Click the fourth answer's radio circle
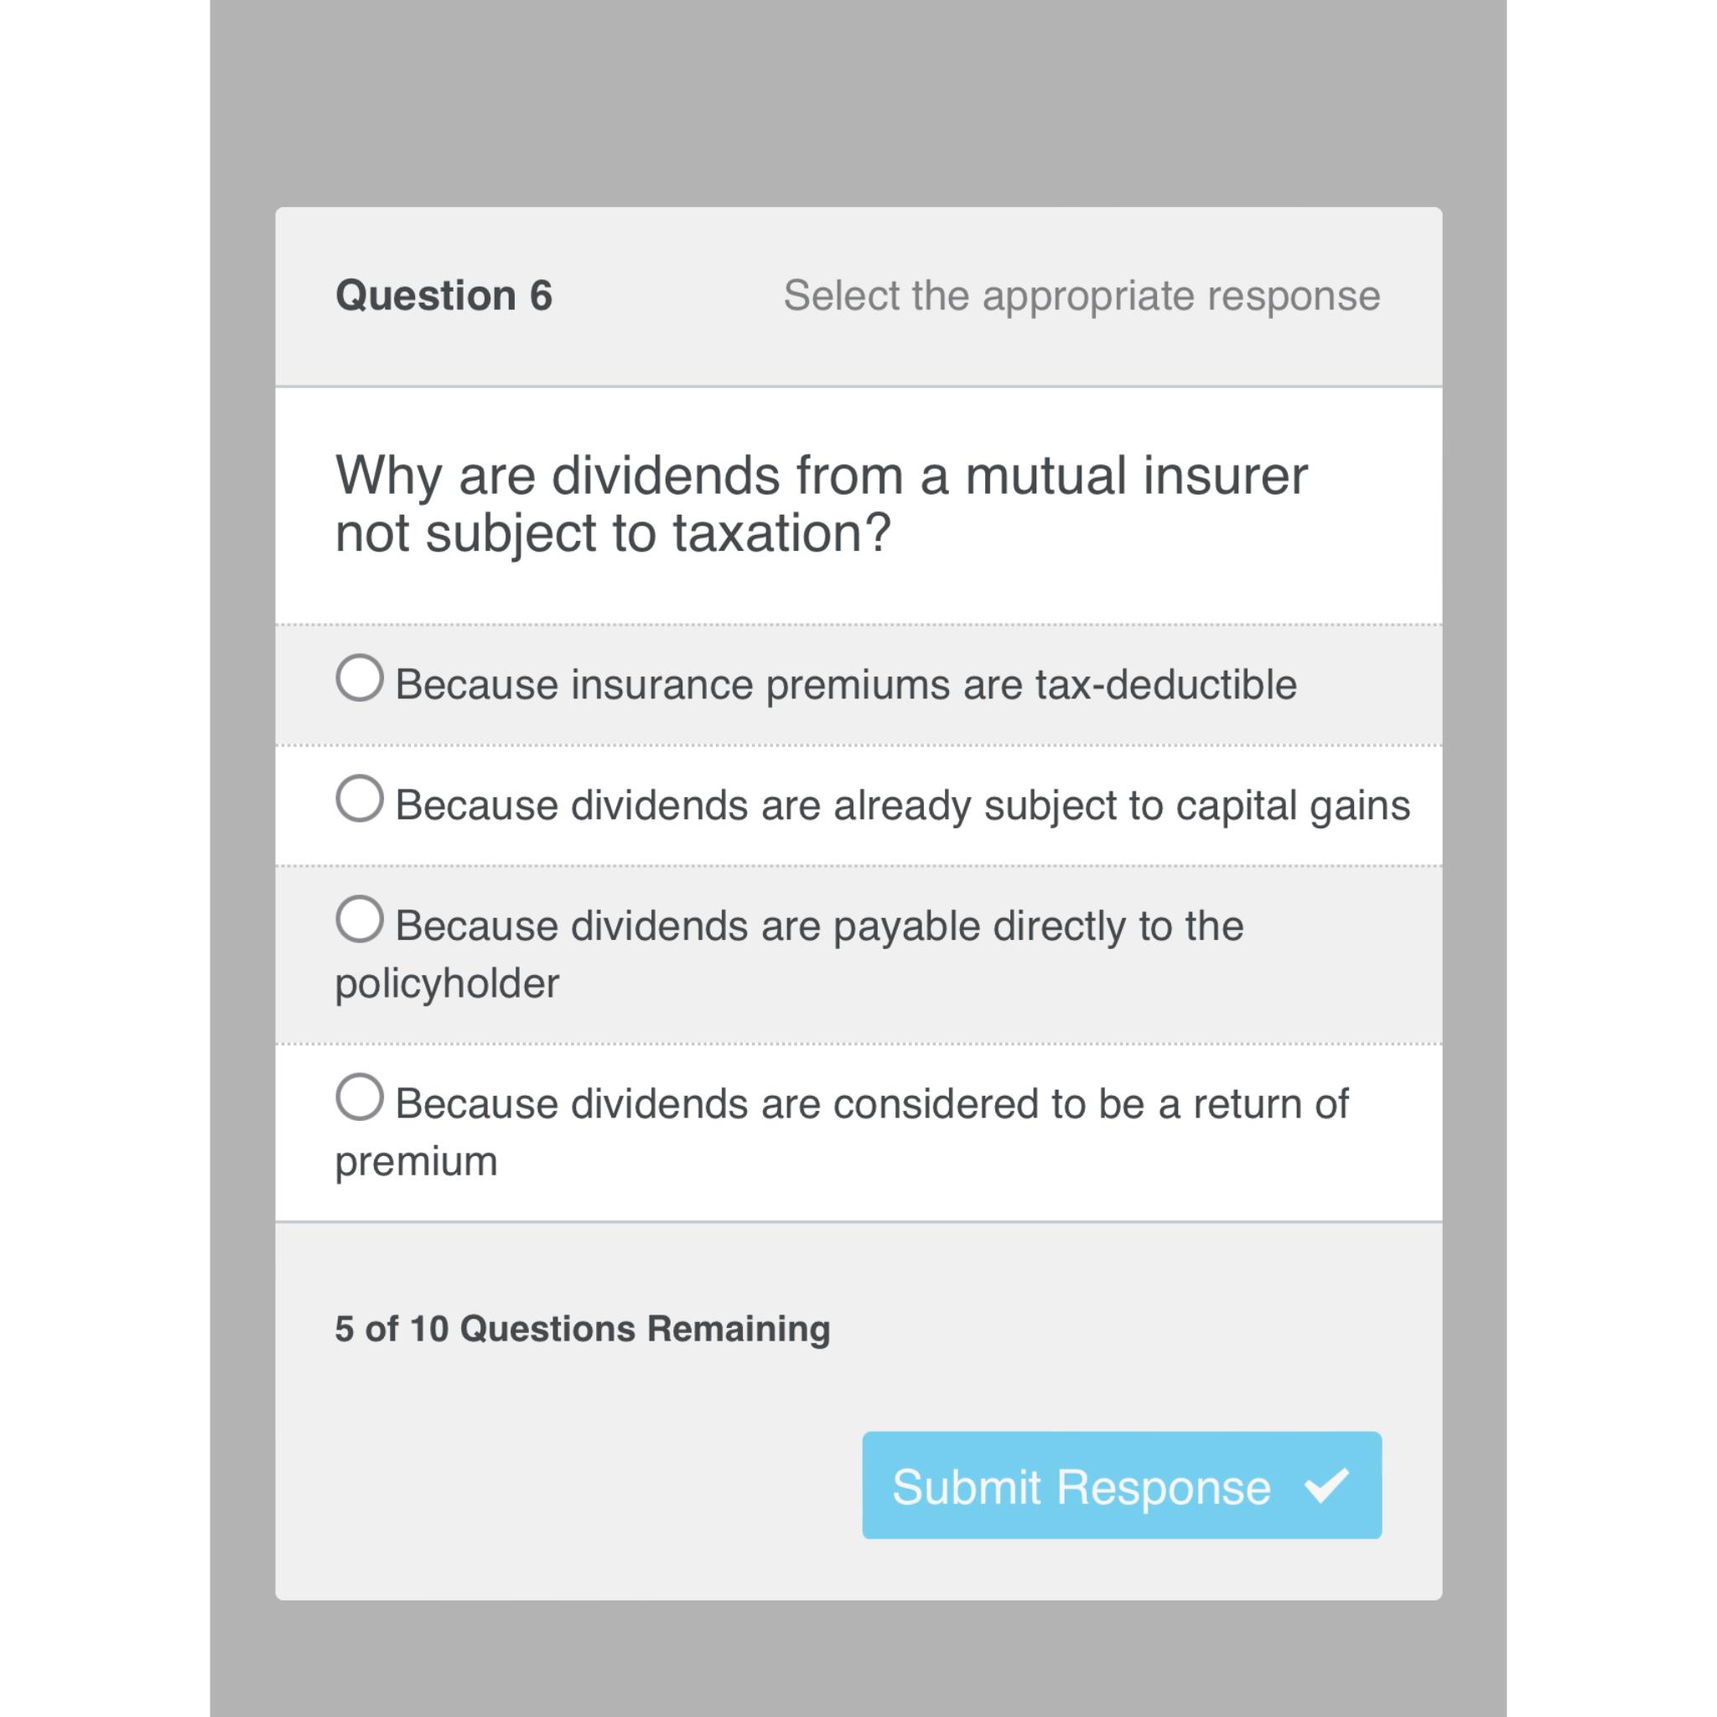The height and width of the screenshot is (1717, 1717). [359, 1102]
